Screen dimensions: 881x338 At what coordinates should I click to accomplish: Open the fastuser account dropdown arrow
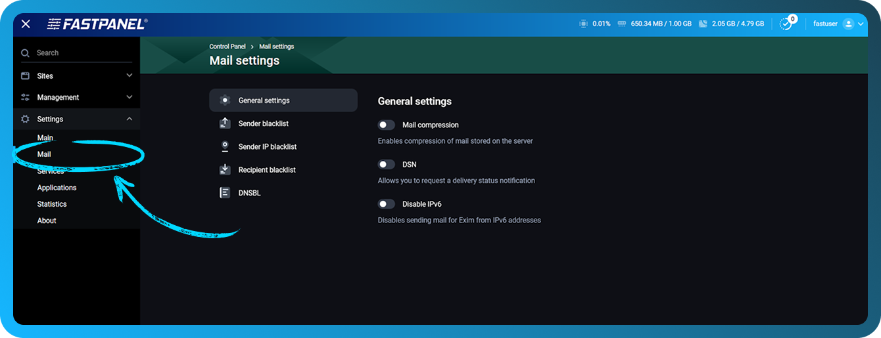pyautogui.click(x=861, y=24)
